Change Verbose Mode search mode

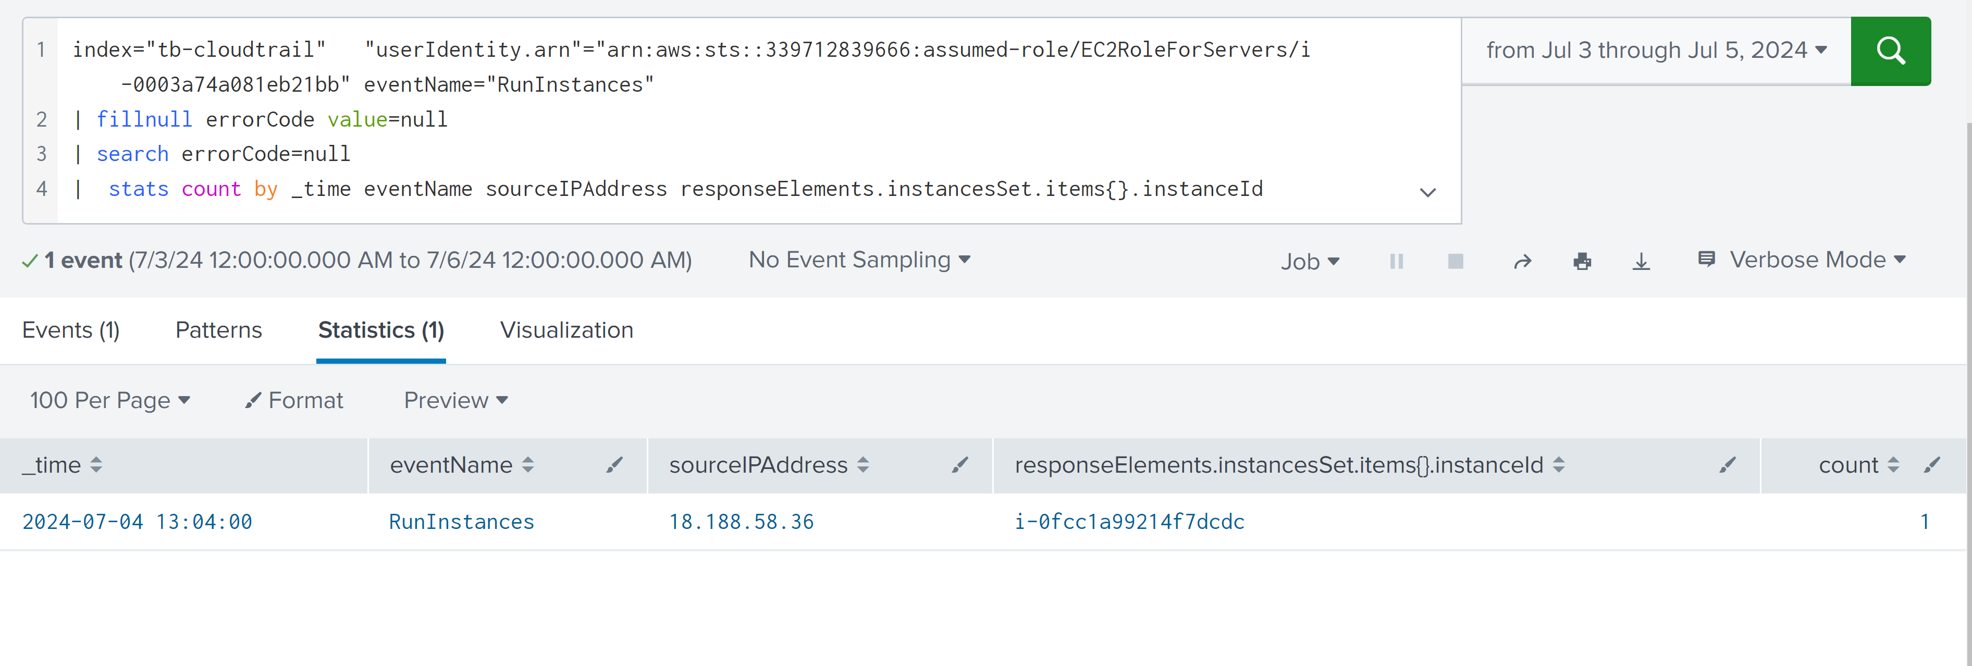click(x=1801, y=260)
